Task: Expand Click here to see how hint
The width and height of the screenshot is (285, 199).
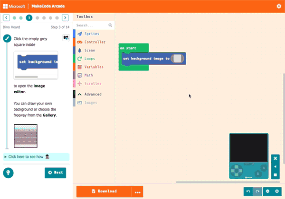Action: (x=36, y=156)
